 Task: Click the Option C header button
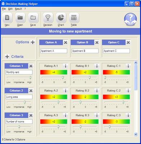click(x=114, y=42)
